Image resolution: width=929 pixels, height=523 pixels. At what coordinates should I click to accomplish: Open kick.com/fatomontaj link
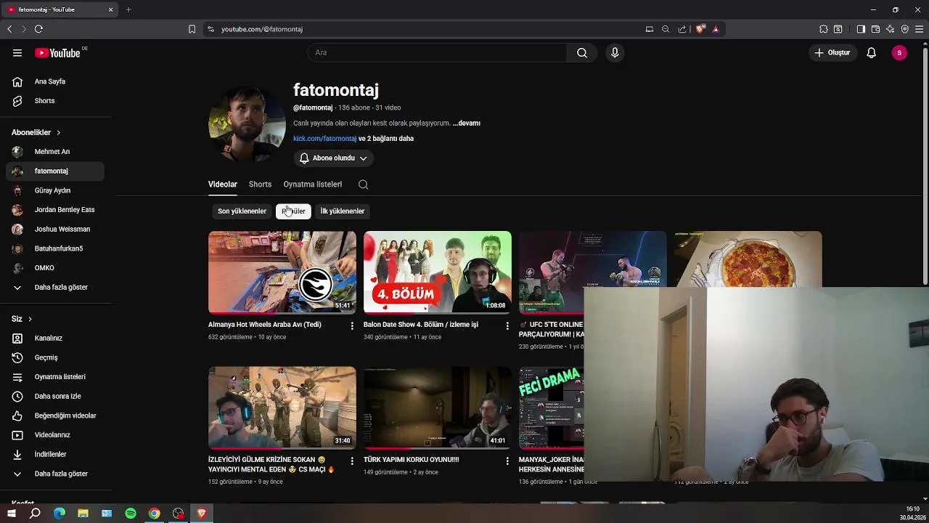[324, 139]
